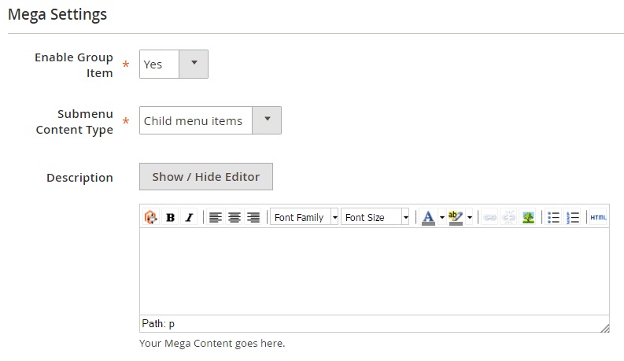The width and height of the screenshot is (624, 361).
Task: Click the Insert Widget icon in editor
Action: 150,218
